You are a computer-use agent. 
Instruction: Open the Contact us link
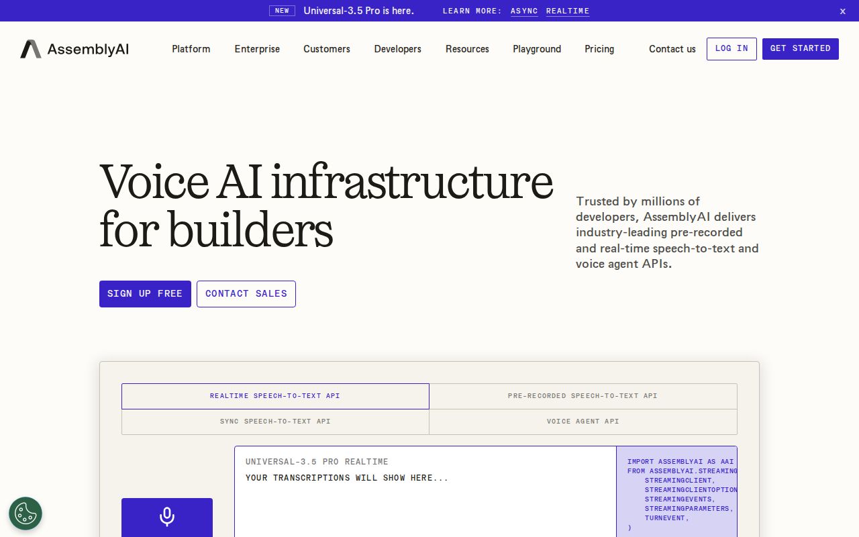672,49
